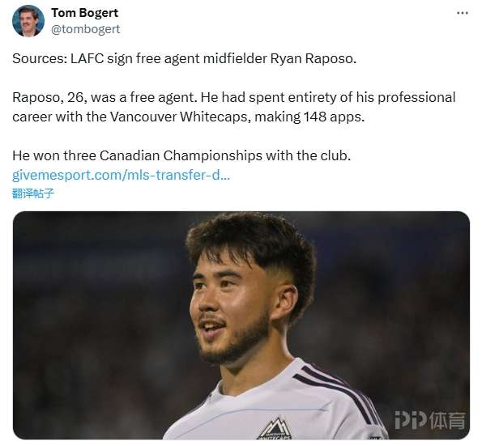Open the givemesport.com article link
The height and width of the screenshot is (446, 482).
[x=122, y=175]
